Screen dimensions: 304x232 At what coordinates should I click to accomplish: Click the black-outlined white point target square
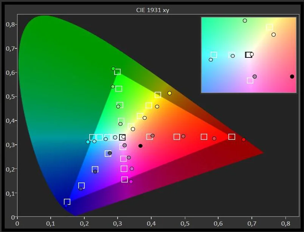coord(122,137)
